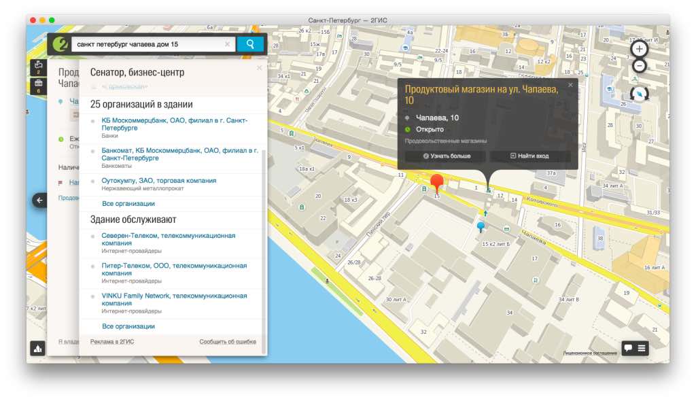This screenshot has width=696, height=401.
Task: Click the Сообщить об ошибке link
Action: coord(228,341)
